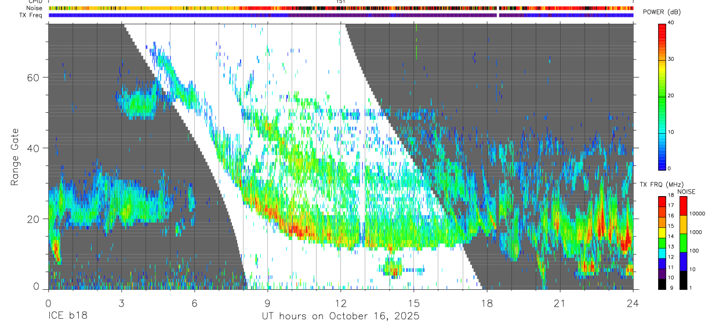This screenshot has width=712, height=328.
Task: Click the 20 tick on power colorbar
Action: click(x=672, y=95)
